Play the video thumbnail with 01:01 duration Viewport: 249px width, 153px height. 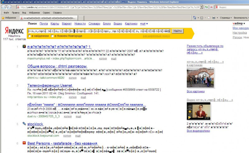coord(199,111)
